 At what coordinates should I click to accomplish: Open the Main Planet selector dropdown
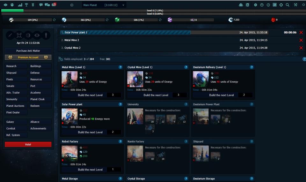tap(104, 5)
